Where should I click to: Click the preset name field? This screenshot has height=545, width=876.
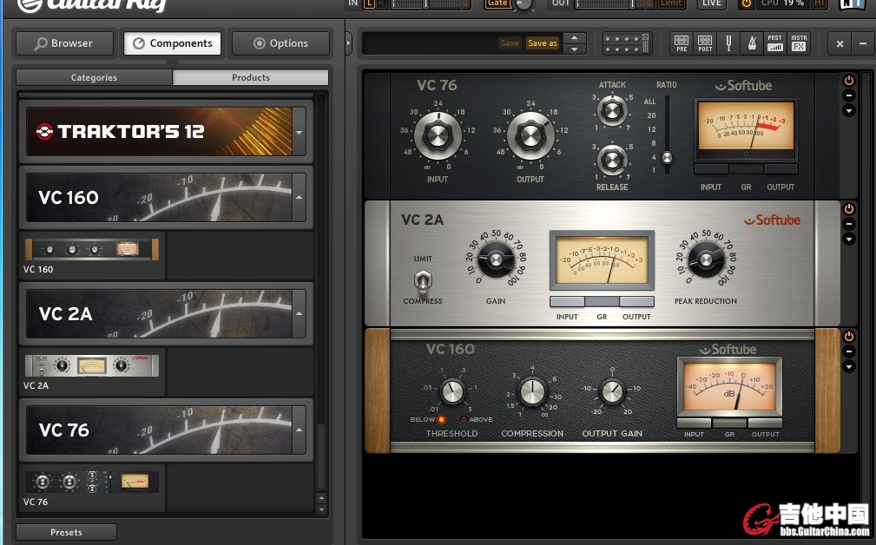430,43
